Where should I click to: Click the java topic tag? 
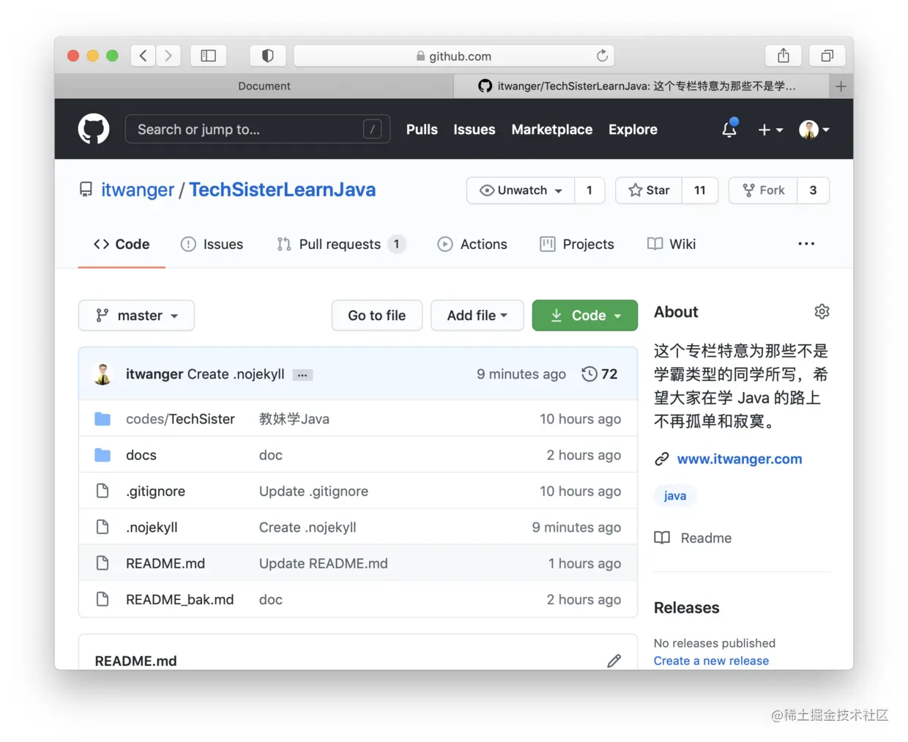point(675,496)
